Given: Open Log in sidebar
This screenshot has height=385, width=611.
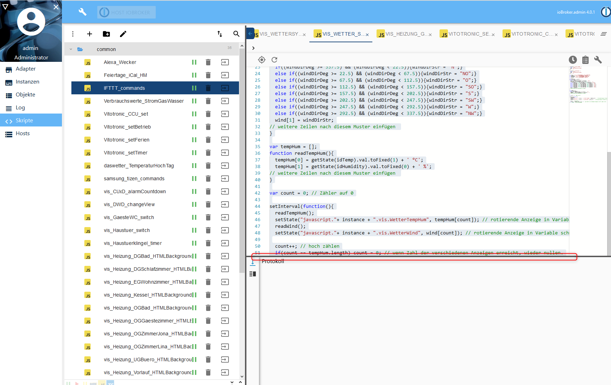Looking at the screenshot, I should coord(31,108).
